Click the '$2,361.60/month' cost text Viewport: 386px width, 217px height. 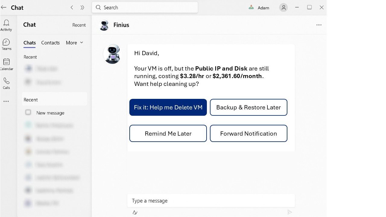coord(237,76)
